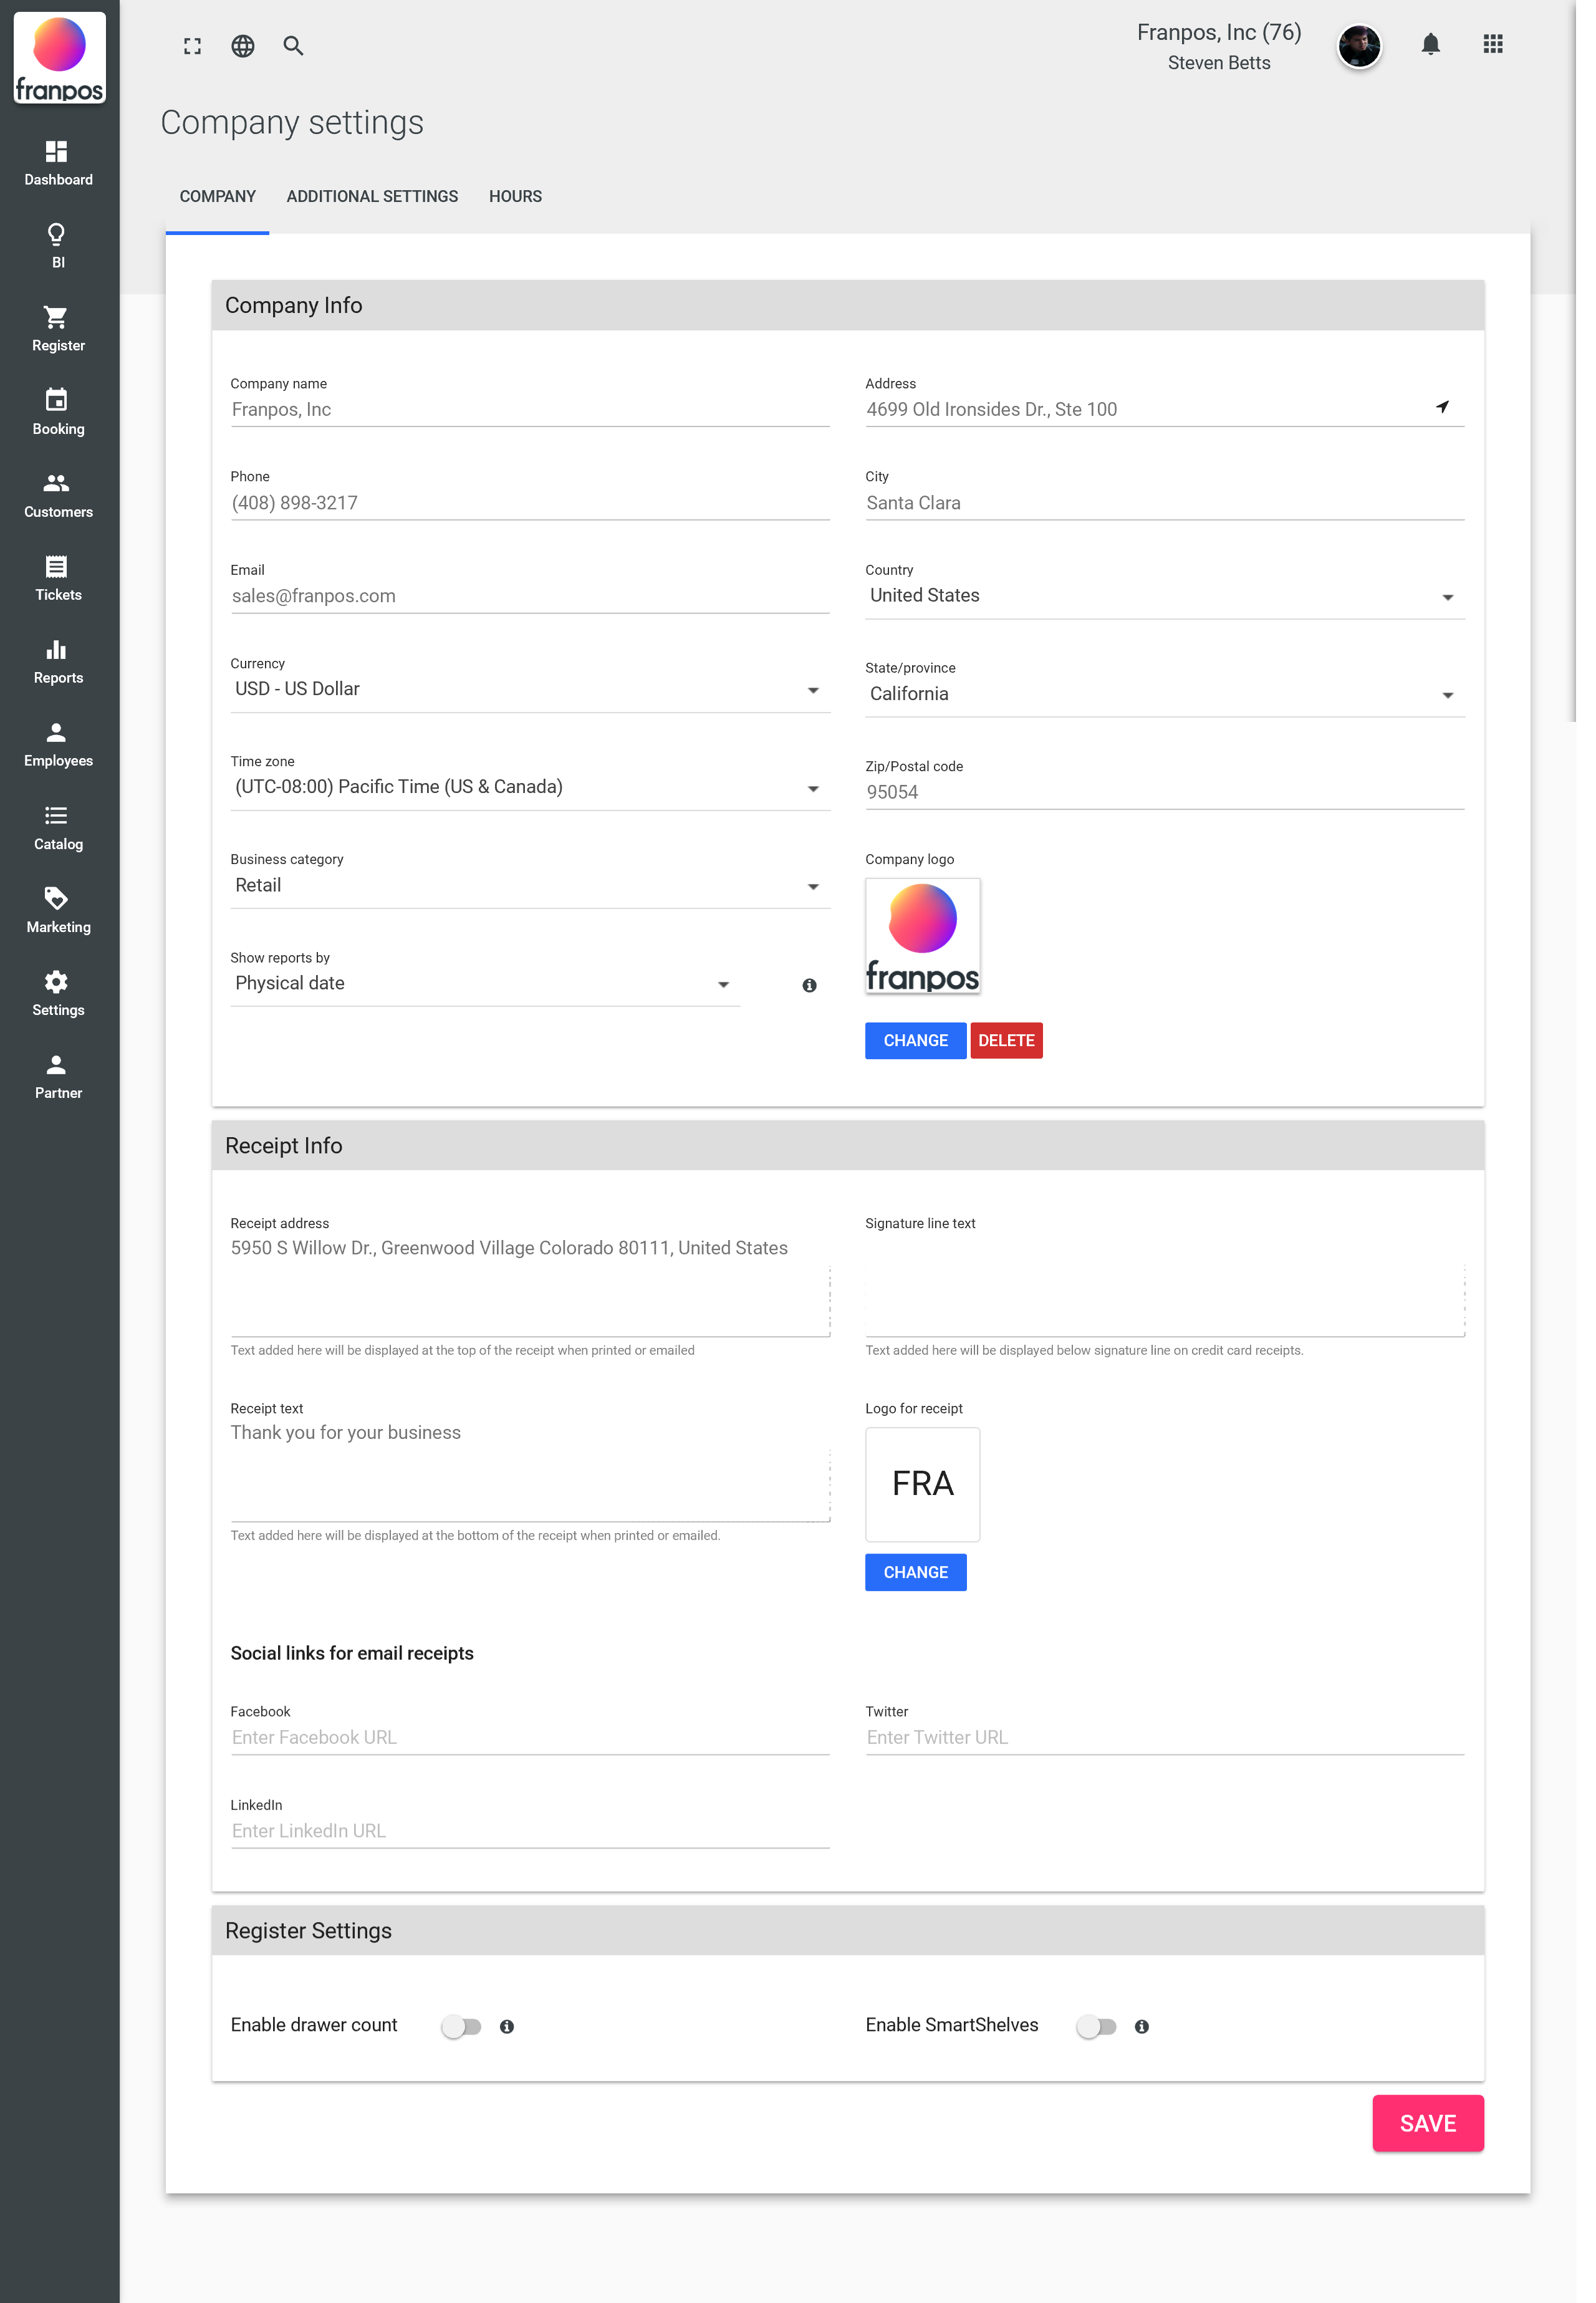1596x2303 pixels.
Task: Toggle Enable SmartShelves switch
Action: click(x=1096, y=2026)
